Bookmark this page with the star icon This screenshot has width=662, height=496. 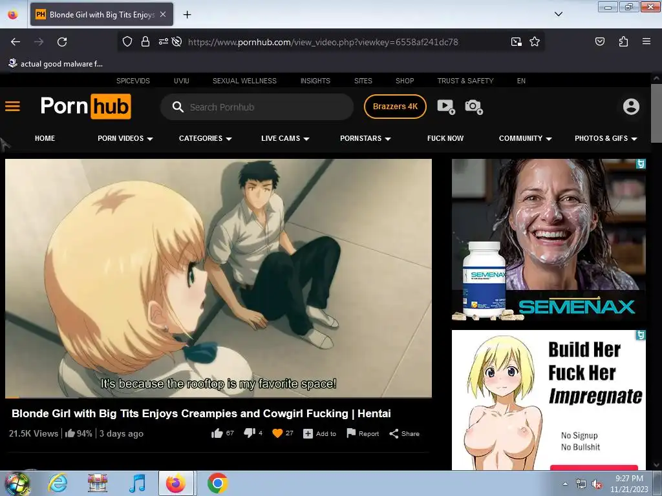(535, 42)
